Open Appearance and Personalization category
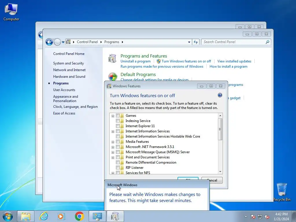This screenshot has height=222, width=296. tap(66, 99)
